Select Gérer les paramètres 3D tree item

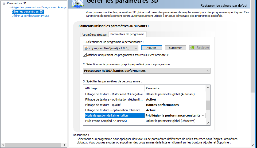coord(27,11)
